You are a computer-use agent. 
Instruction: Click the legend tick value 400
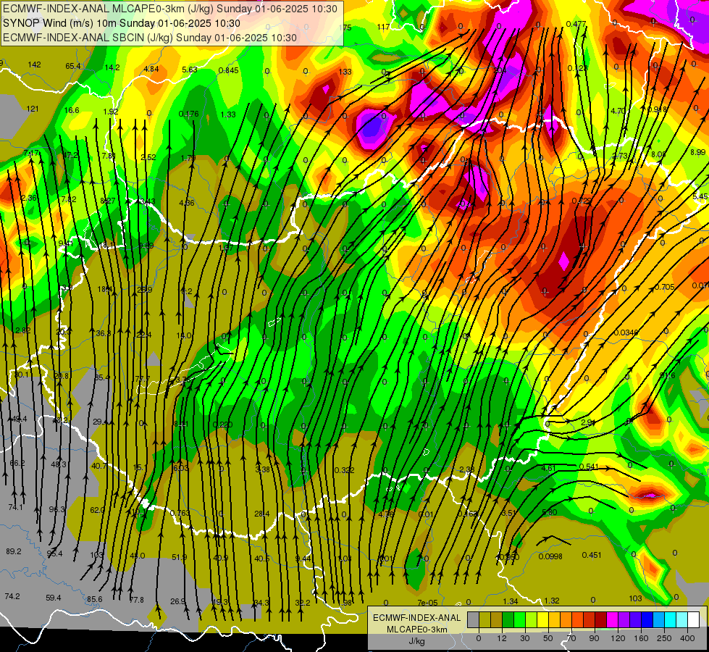click(687, 638)
